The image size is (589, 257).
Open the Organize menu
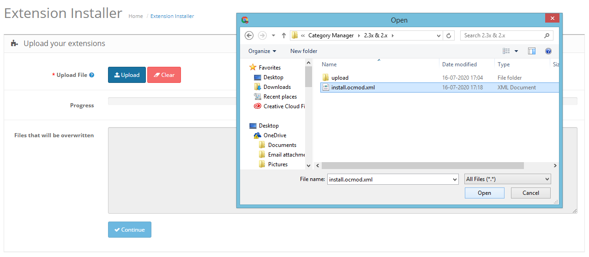(262, 51)
